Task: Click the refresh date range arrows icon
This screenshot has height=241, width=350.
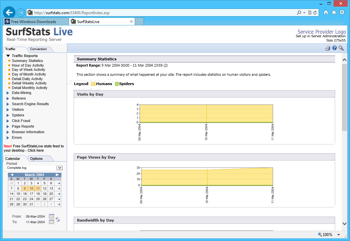Action: 58,219
